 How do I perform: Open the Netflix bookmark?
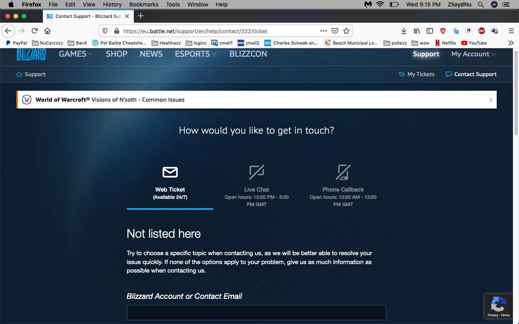pos(446,43)
